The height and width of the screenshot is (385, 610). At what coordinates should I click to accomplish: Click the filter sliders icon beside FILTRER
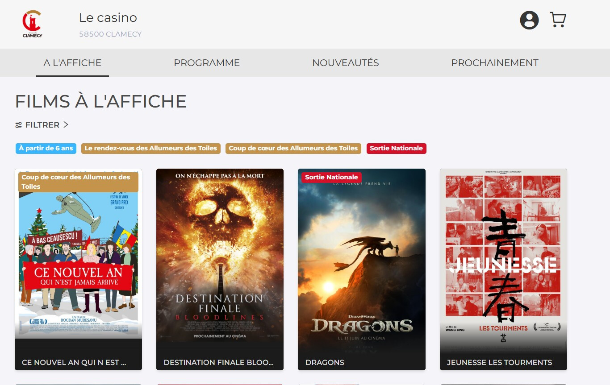coord(19,125)
